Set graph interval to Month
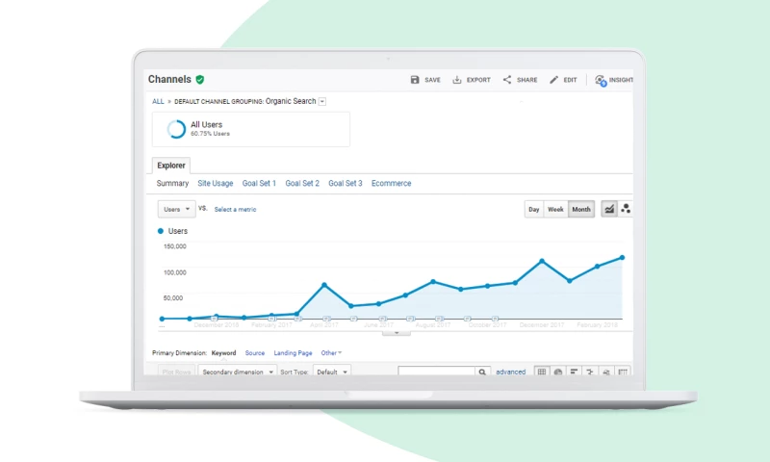Screen dimensions: 770x462 tap(581, 209)
